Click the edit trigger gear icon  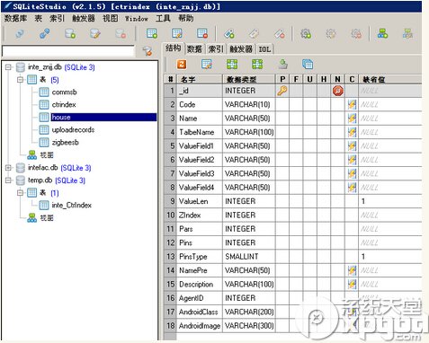(331, 33)
